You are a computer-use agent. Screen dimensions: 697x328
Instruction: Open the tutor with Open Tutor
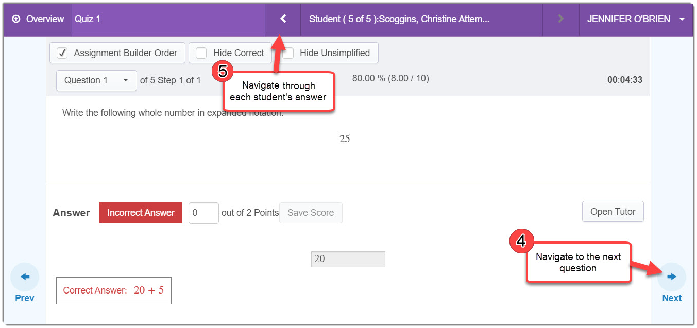(613, 212)
